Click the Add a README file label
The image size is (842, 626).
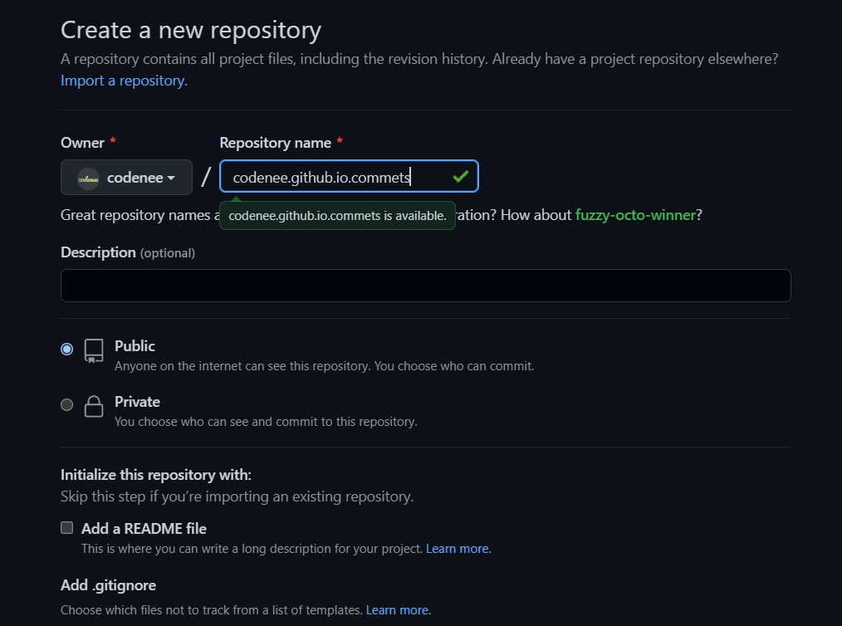144,529
